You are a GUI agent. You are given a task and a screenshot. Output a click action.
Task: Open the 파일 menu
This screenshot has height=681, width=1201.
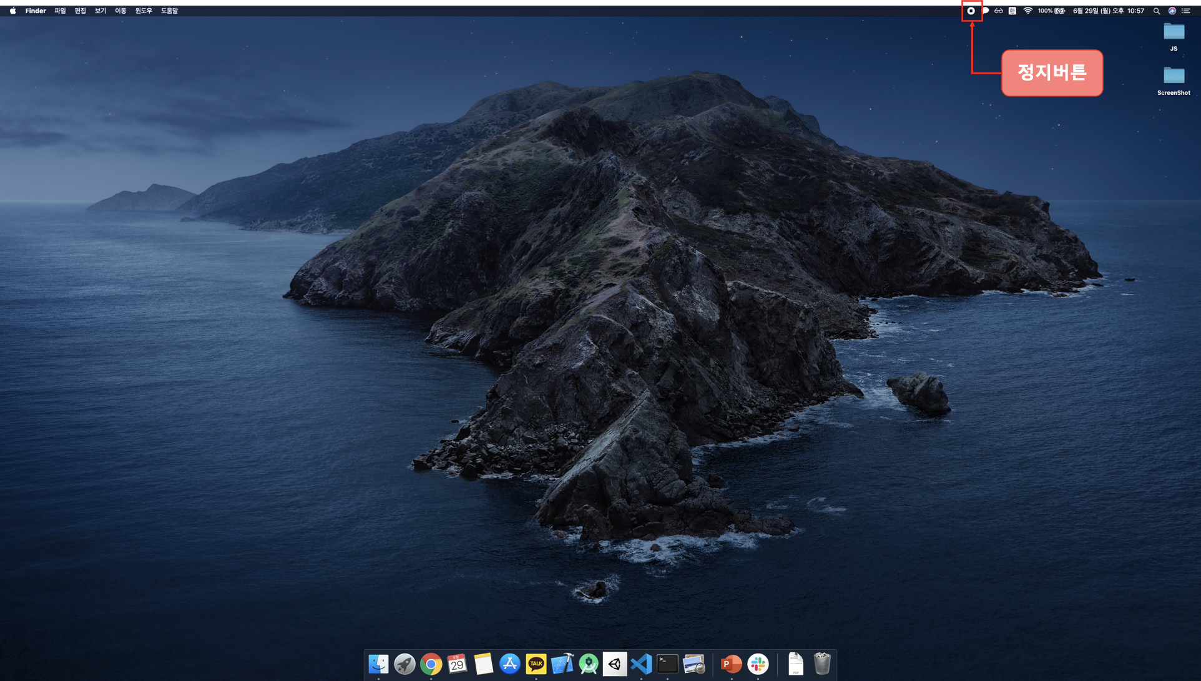pyautogui.click(x=60, y=11)
